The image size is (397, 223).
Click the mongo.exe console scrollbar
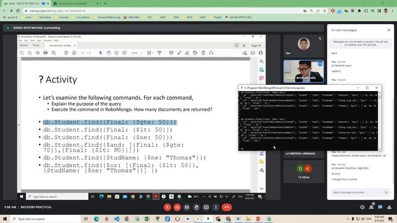coord(380,121)
